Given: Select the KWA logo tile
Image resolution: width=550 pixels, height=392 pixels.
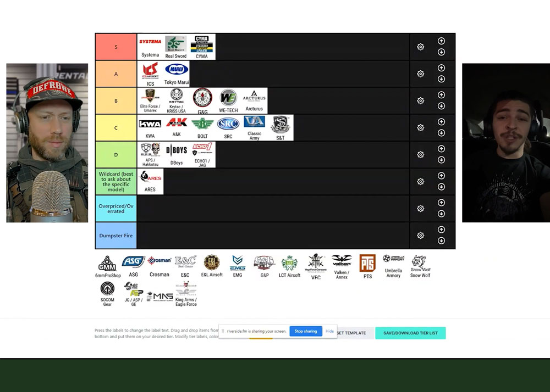Looking at the screenshot, I should tap(150, 128).
